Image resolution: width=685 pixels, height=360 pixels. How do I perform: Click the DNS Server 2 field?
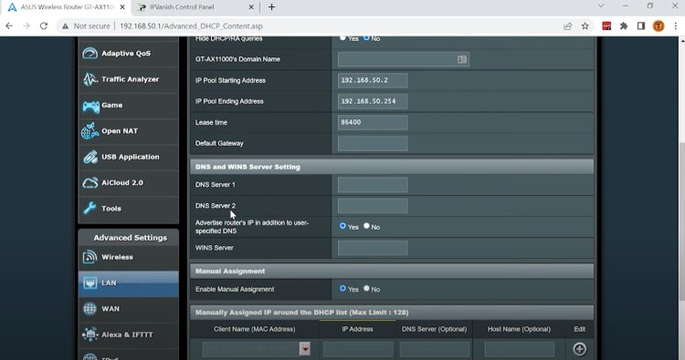coord(373,206)
